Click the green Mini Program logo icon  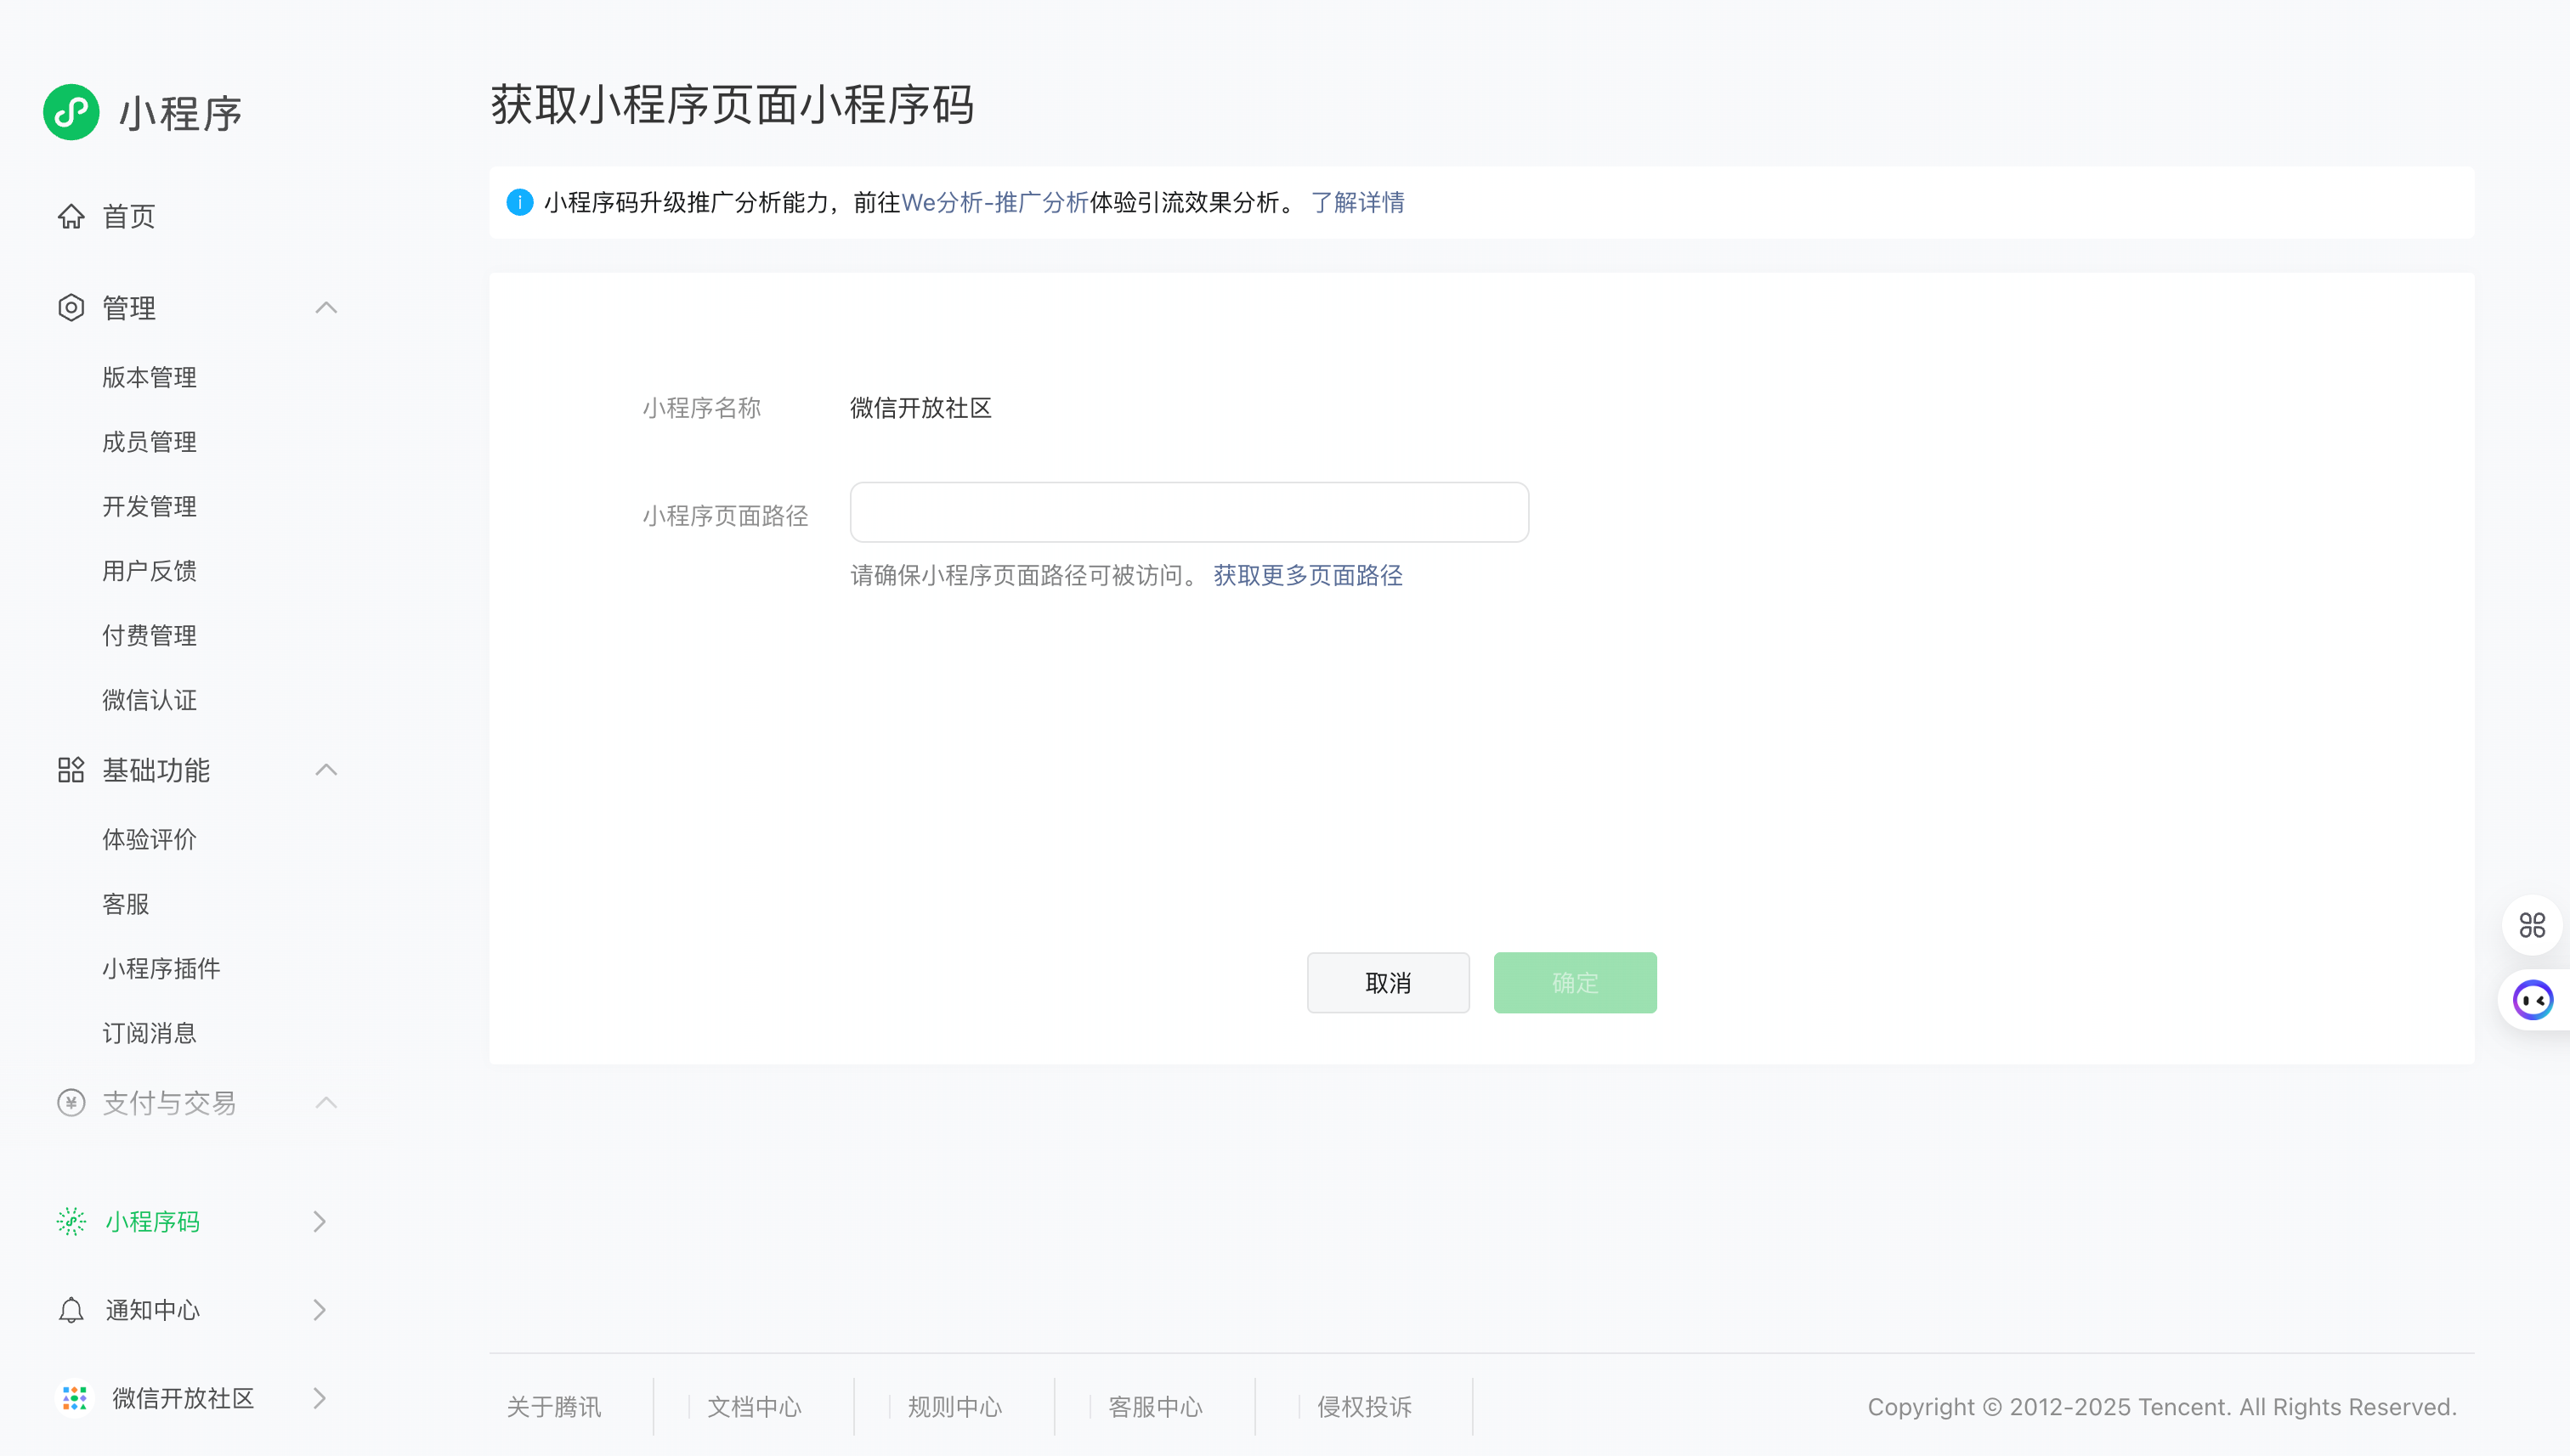(x=71, y=112)
